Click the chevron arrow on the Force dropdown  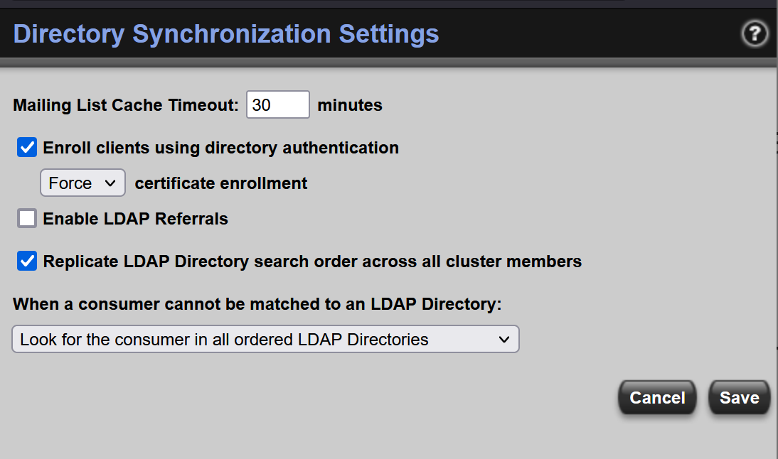[110, 183]
